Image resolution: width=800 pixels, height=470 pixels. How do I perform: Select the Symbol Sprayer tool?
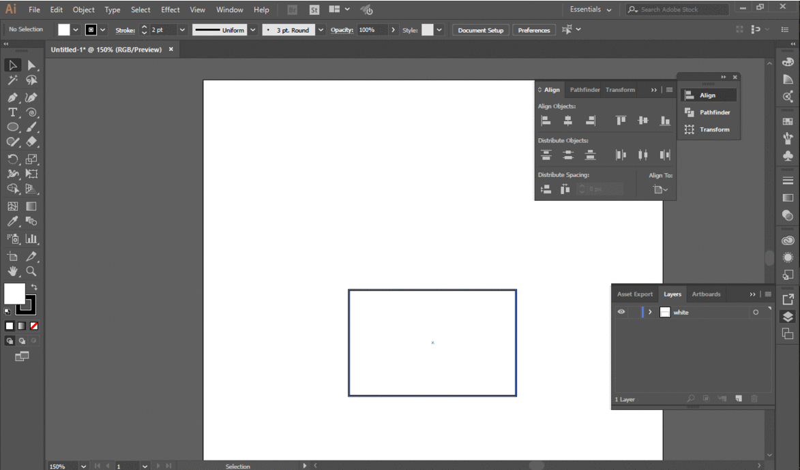point(13,238)
